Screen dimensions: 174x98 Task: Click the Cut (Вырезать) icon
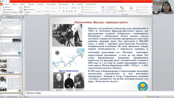(4, 7)
